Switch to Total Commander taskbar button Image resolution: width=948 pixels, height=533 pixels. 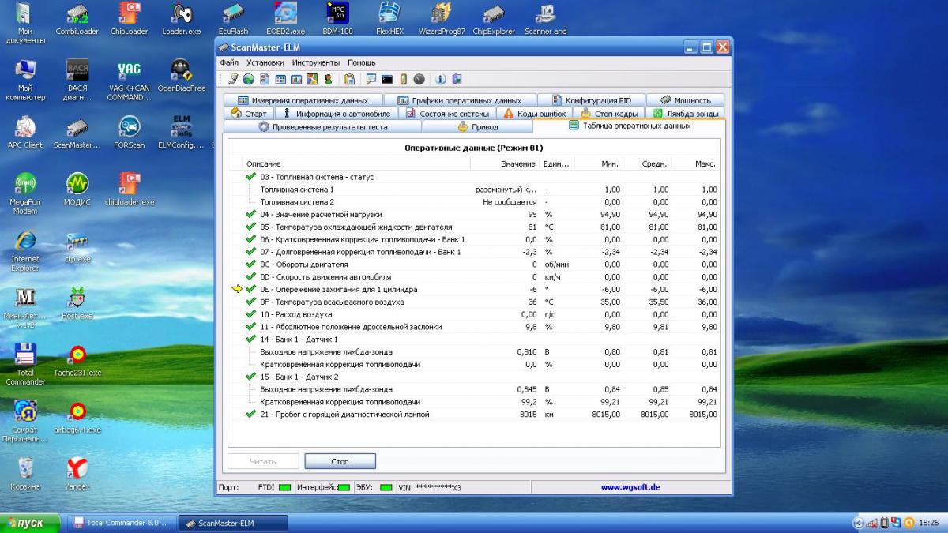(x=121, y=523)
